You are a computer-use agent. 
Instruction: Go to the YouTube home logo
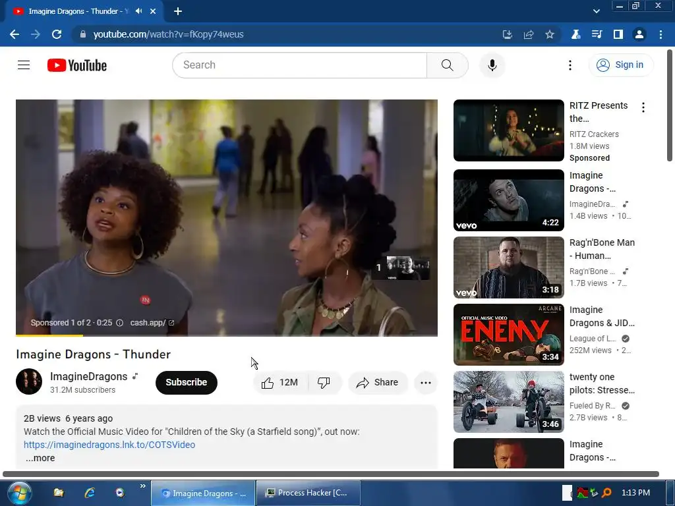[x=77, y=65]
